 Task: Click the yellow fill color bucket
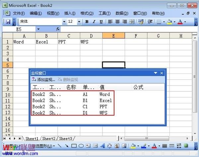(170, 22)
